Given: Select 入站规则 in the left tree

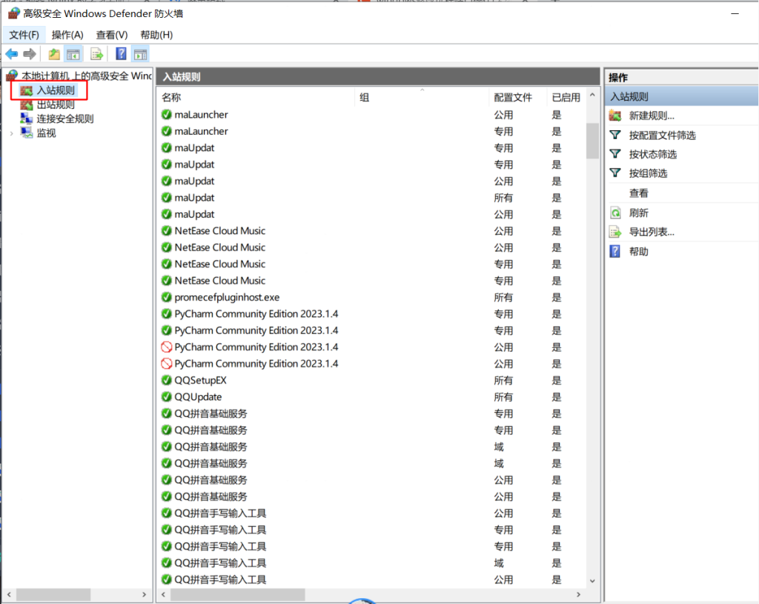Looking at the screenshot, I should (56, 90).
